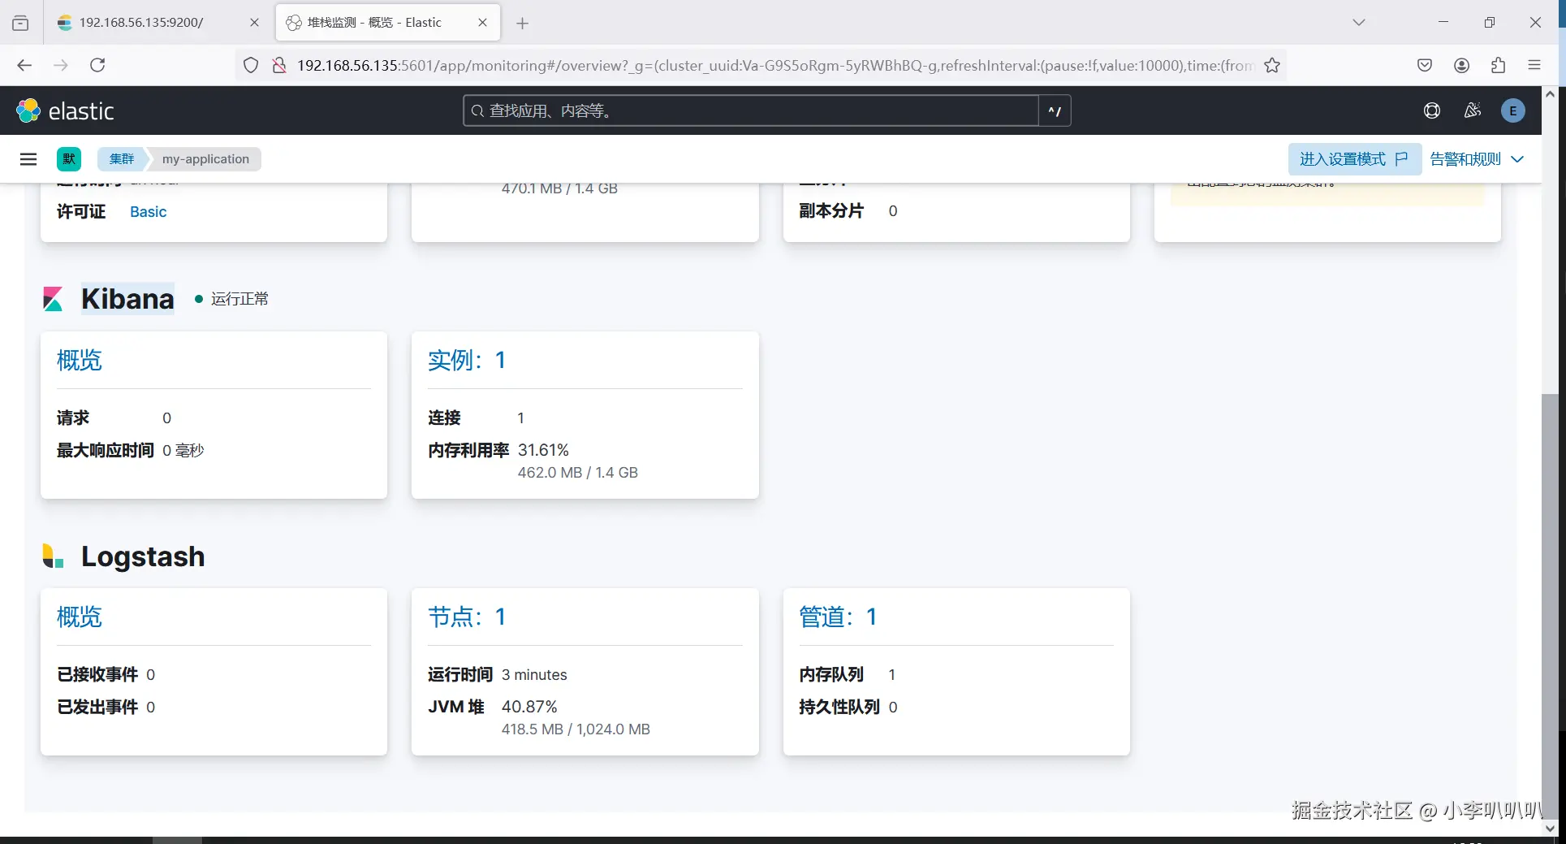The image size is (1566, 844).
Task: Click the Kibana 请求 label
Action: click(x=73, y=418)
